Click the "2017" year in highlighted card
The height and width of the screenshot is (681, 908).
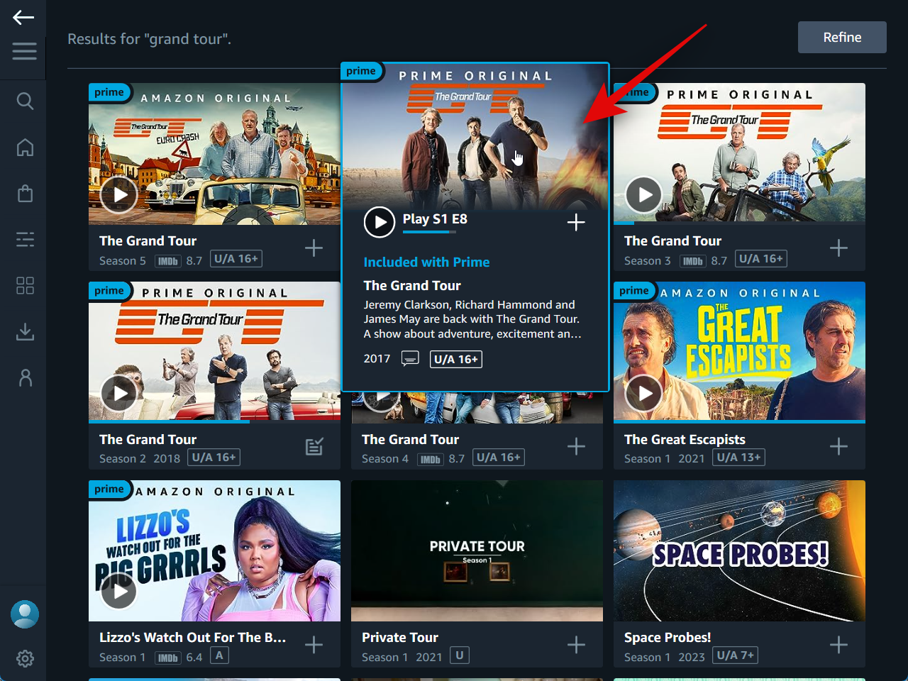tap(377, 359)
